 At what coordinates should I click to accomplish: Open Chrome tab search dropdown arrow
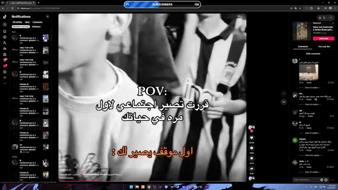[x=3, y=3]
